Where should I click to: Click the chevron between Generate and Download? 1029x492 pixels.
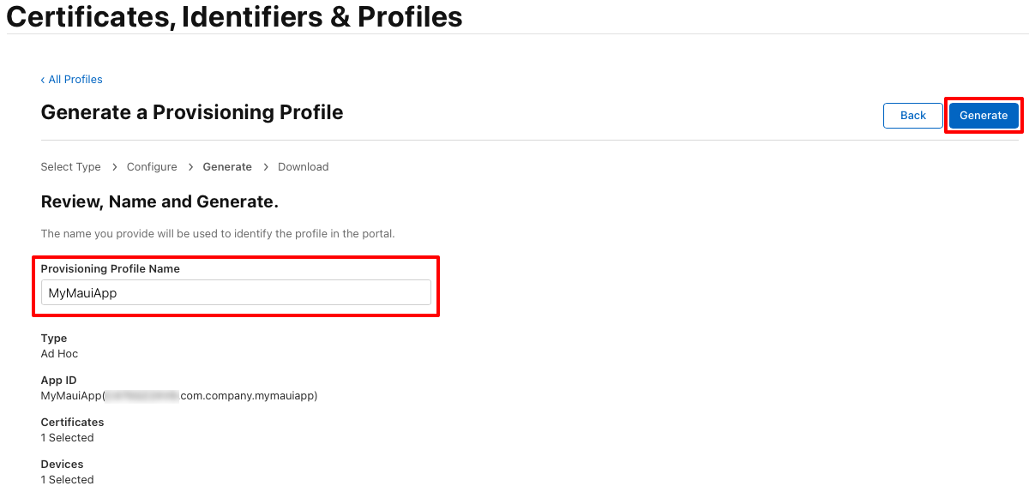[266, 167]
